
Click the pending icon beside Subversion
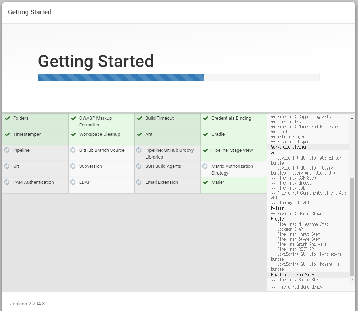[x=73, y=166]
